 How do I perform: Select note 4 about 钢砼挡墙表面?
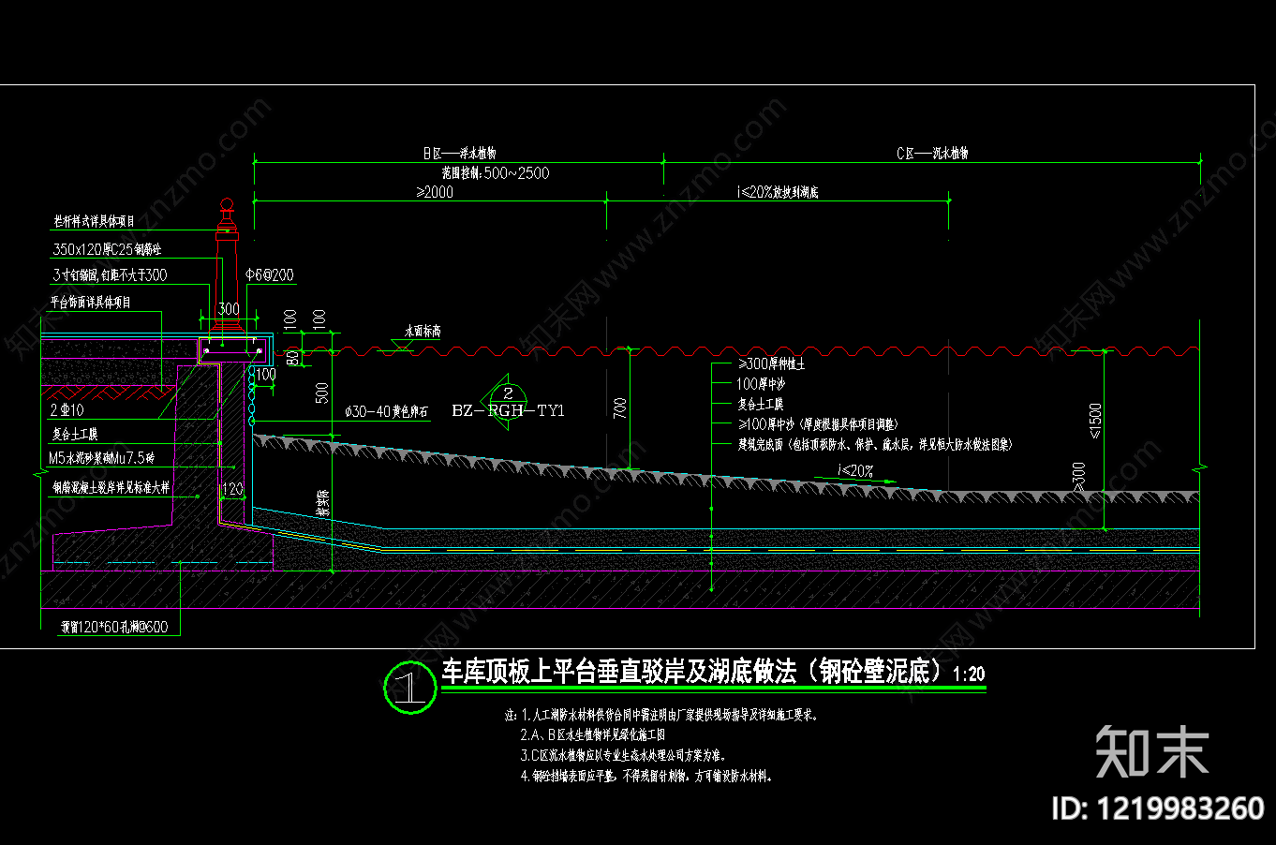[646, 776]
